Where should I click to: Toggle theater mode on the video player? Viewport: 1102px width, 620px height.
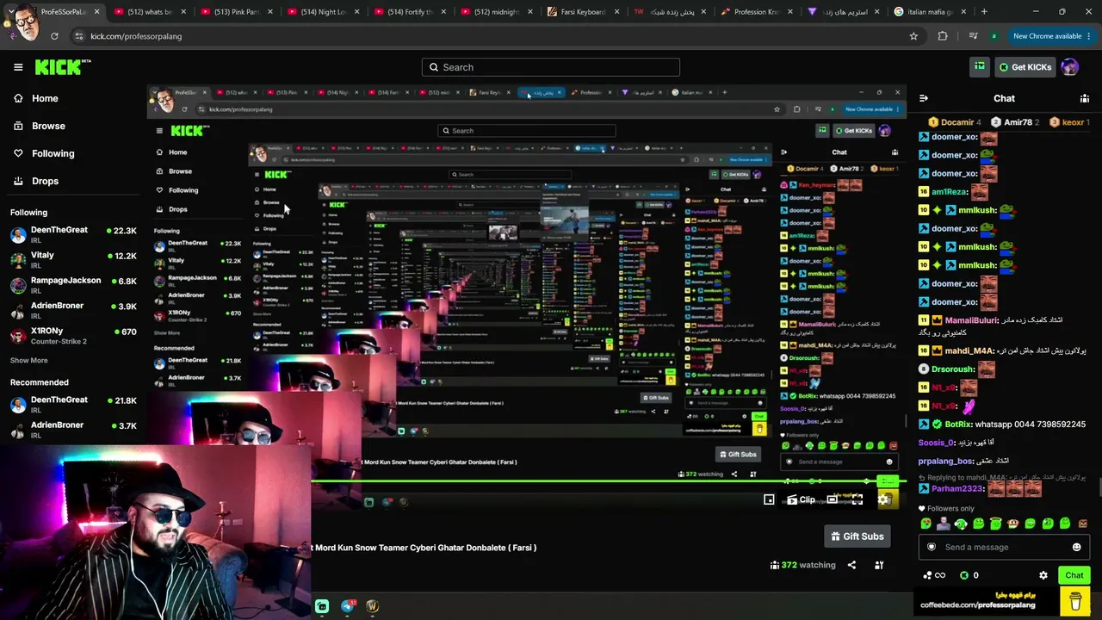(832, 499)
